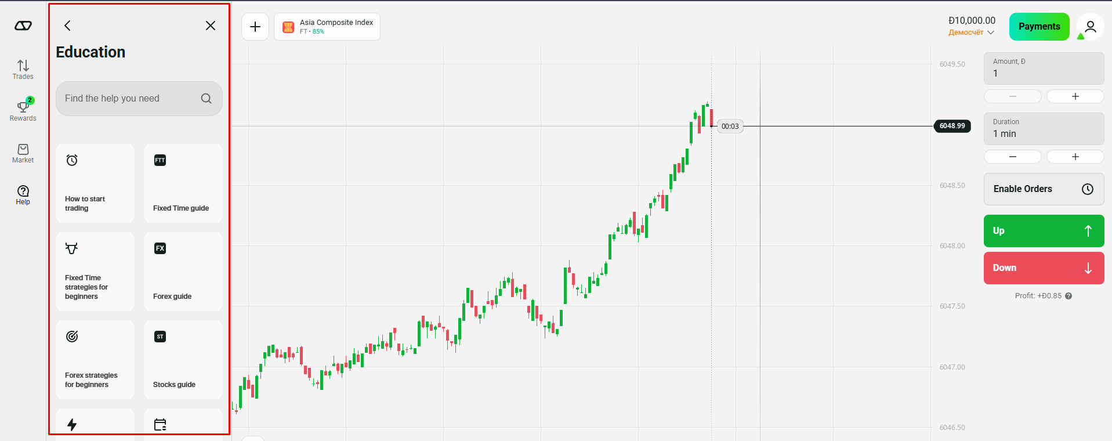Click the platform logo icon
Screen dimensions: 1112x441
[x=23, y=26]
